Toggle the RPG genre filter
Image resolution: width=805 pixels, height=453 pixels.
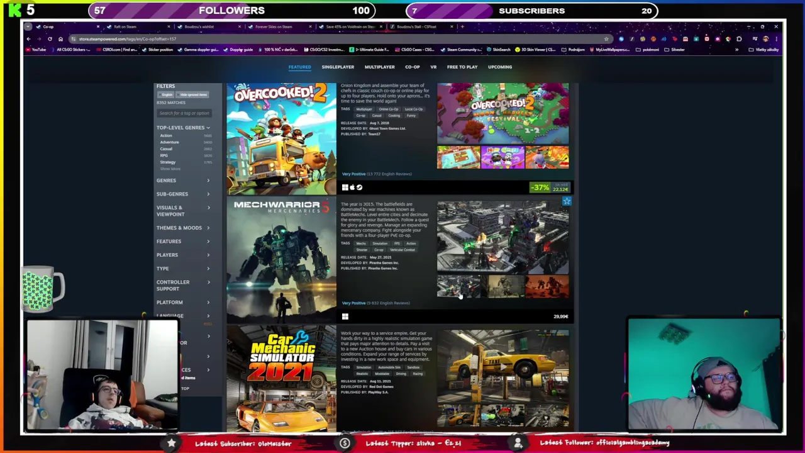[x=164, y=155]
